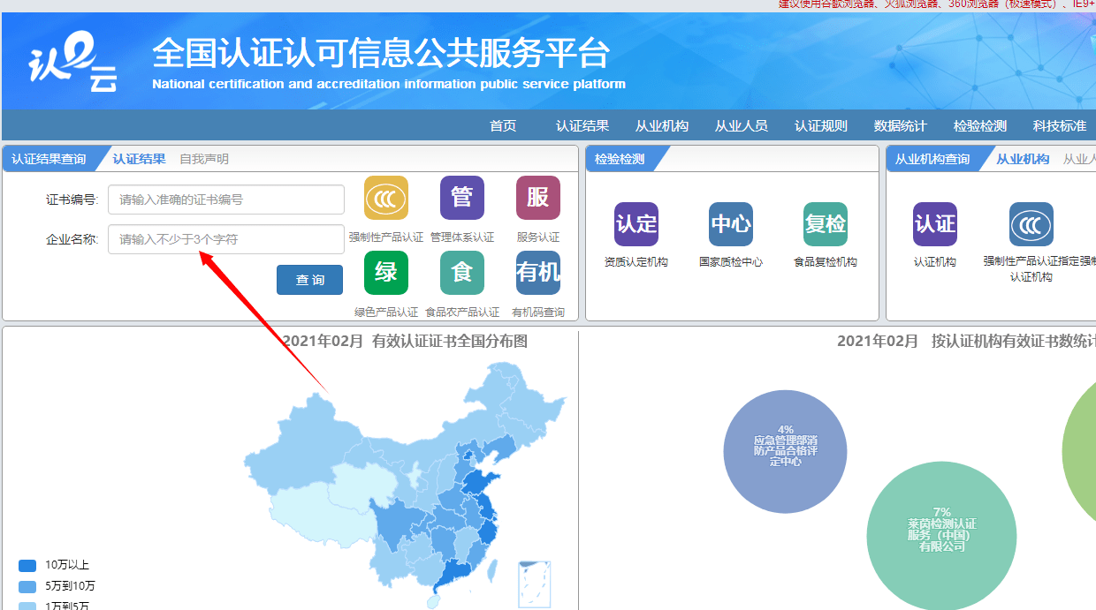Select the 认证结果 tab in query panel

click(139, 159)
